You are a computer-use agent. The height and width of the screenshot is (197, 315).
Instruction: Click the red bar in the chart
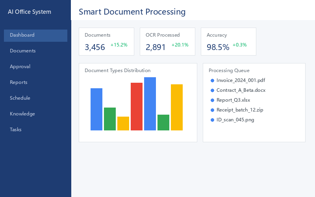pyautogui.click(x=137, y=106)
